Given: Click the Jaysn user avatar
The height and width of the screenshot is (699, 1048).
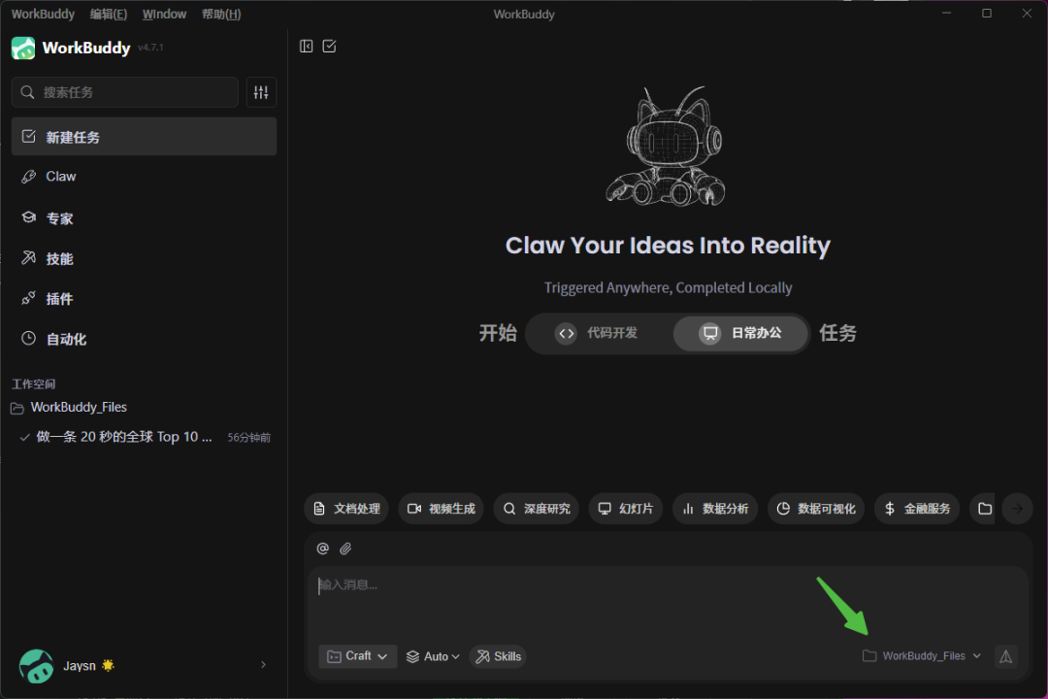Looking at the screenshot, I should [x=36, y=666].
